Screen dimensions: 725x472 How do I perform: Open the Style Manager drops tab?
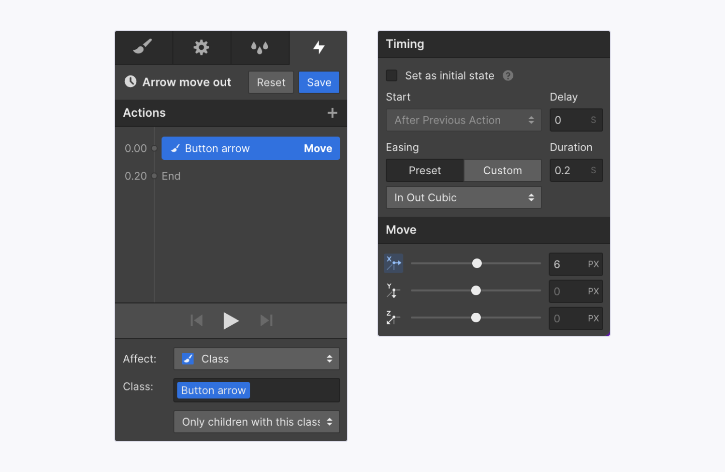point(260,47)
